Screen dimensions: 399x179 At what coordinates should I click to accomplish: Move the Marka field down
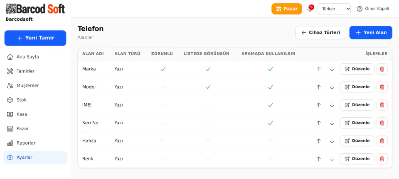click(332, 69)
